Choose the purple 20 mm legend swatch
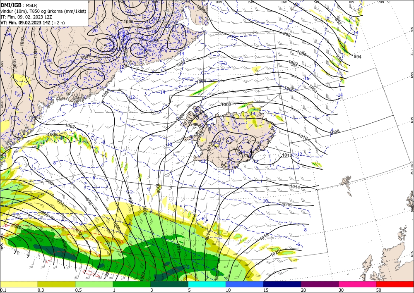This screenshot has height=293, width=414. pos(320,284)
